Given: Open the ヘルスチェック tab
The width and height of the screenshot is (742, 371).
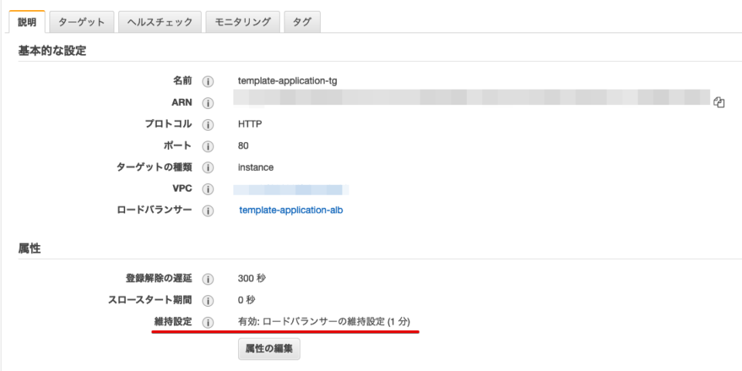Looking at the screenshot, I should [x=160, y=22].
